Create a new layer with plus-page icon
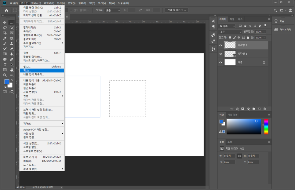 point(259,109)
